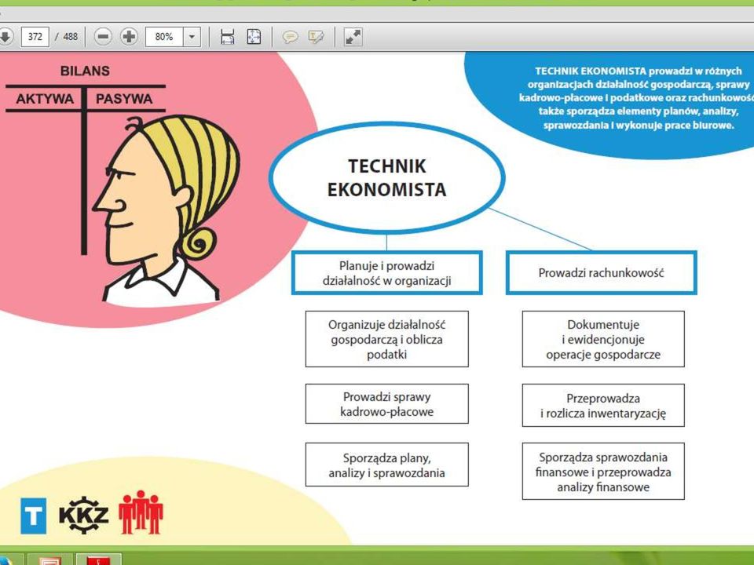Click 'Dokumentuje i ewidencjonuje operacje gospodarcze' box
Screen dimensions: 754x565
(x=603, y=339)
